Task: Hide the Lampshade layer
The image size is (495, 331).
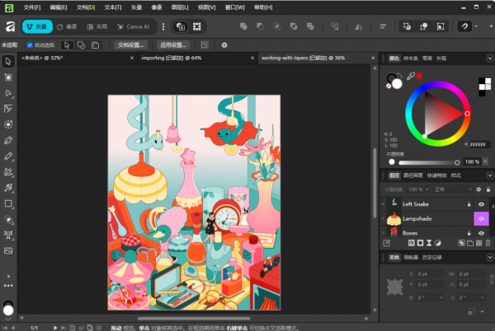Action: [481, 218]
